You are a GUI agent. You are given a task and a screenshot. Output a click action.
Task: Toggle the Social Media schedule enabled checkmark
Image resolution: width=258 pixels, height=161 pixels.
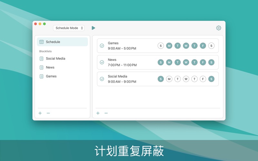tap(102, 79)
